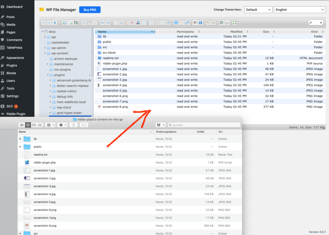329x235 pixels.
Task: Clear the file manager search with the x
Action: click(321, 23)
